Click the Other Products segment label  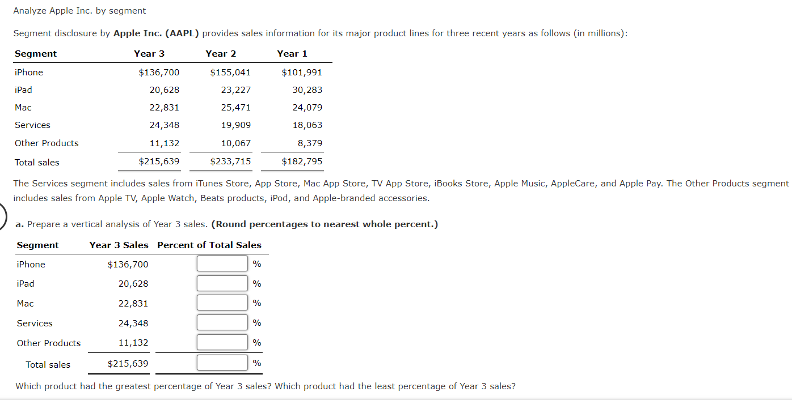coord(47,143)
